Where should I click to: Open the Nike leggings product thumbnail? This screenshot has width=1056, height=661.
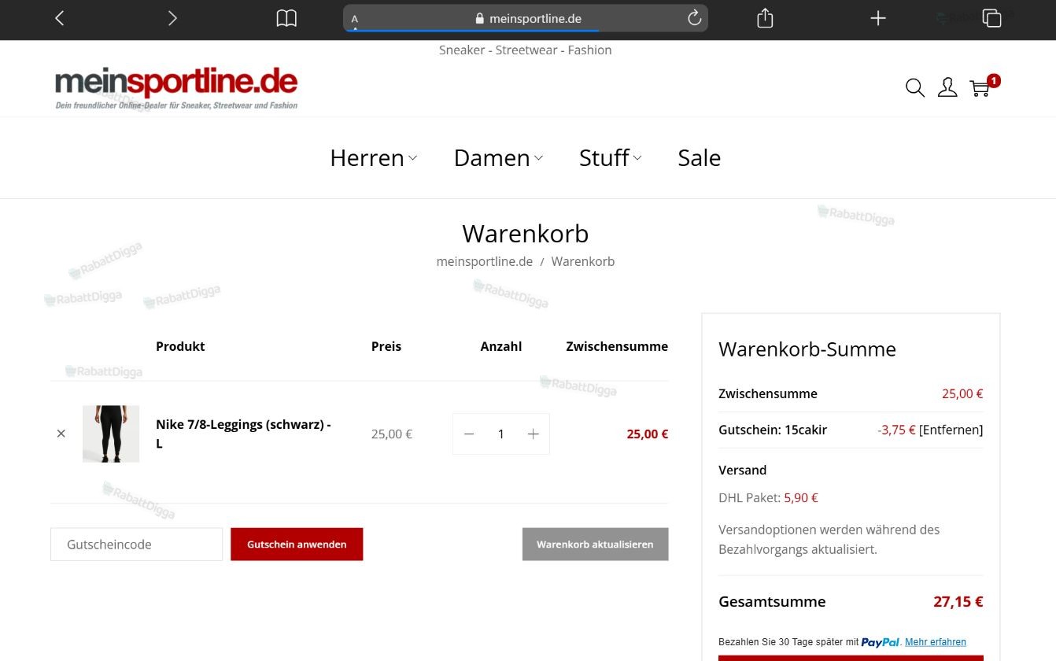[111, 434]
